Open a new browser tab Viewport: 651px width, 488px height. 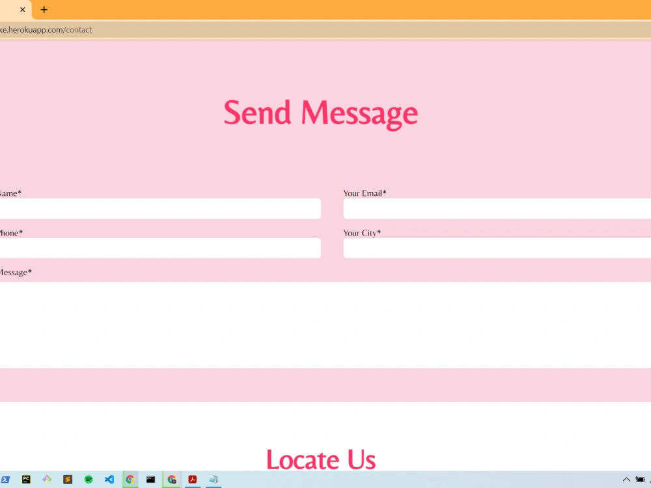(x=44, y=10)
